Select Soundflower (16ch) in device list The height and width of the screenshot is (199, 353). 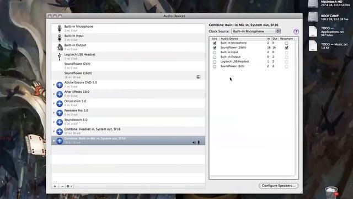click(x=128, y=75)
